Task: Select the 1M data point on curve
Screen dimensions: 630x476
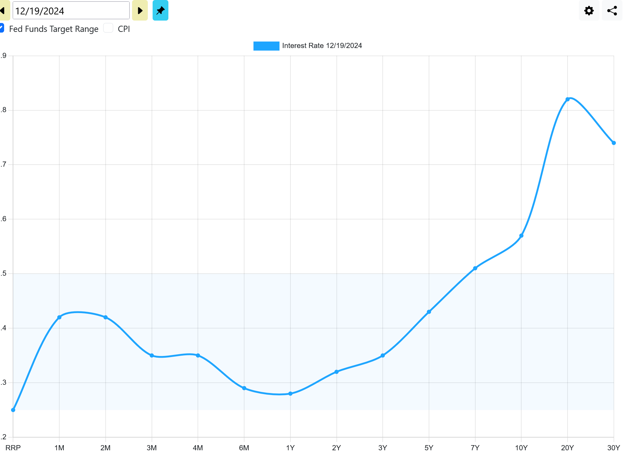Action: [x=59, y=317]
